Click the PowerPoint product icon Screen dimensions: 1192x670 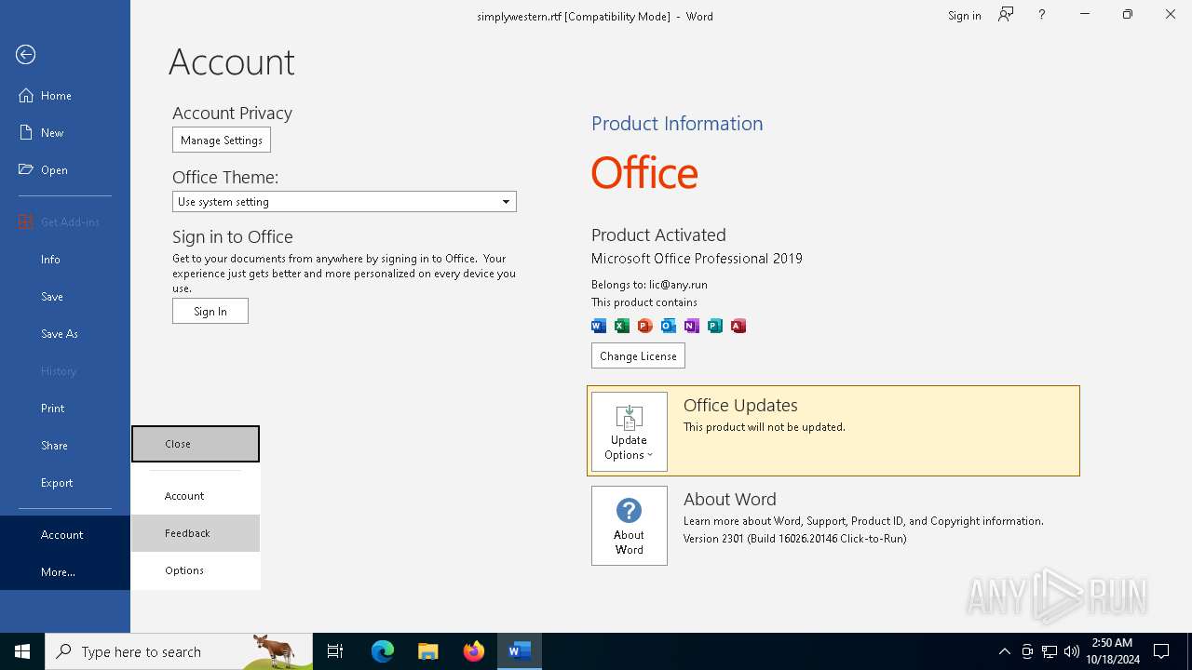coord(645,326)
